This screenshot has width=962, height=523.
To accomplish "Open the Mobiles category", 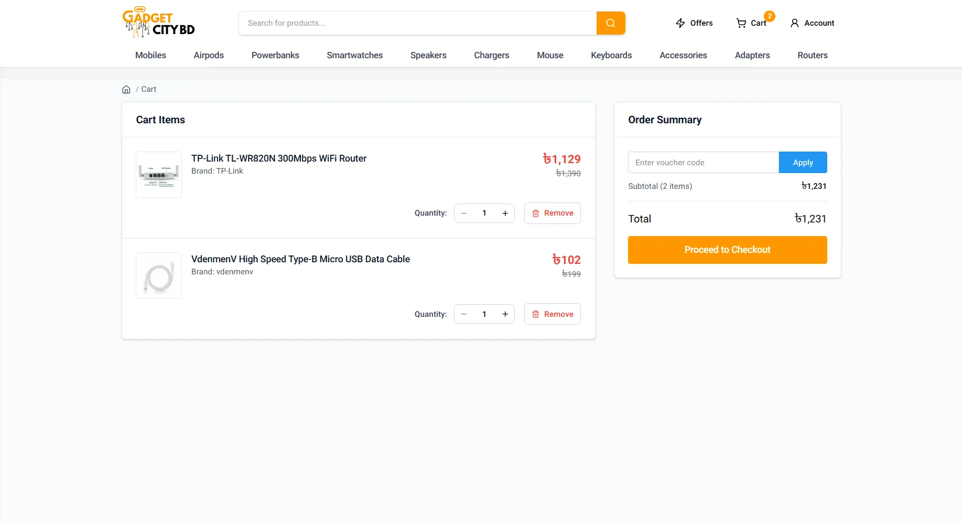I will click(x=150, y=55).
